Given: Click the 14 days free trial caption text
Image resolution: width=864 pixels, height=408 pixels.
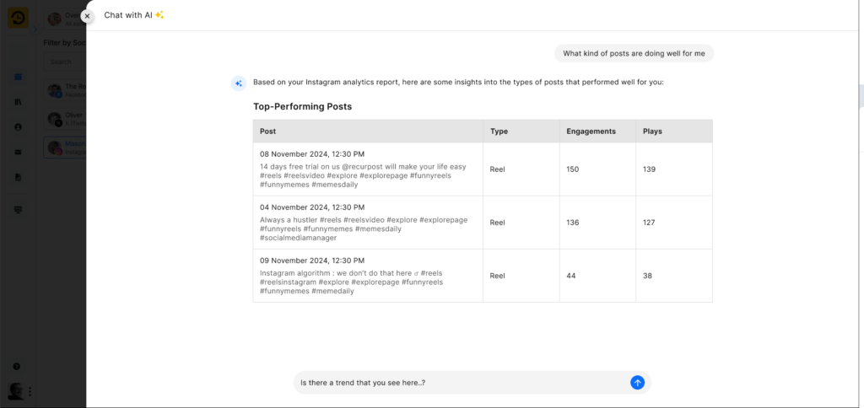Looking at the screenshot, I should [363, 175].
